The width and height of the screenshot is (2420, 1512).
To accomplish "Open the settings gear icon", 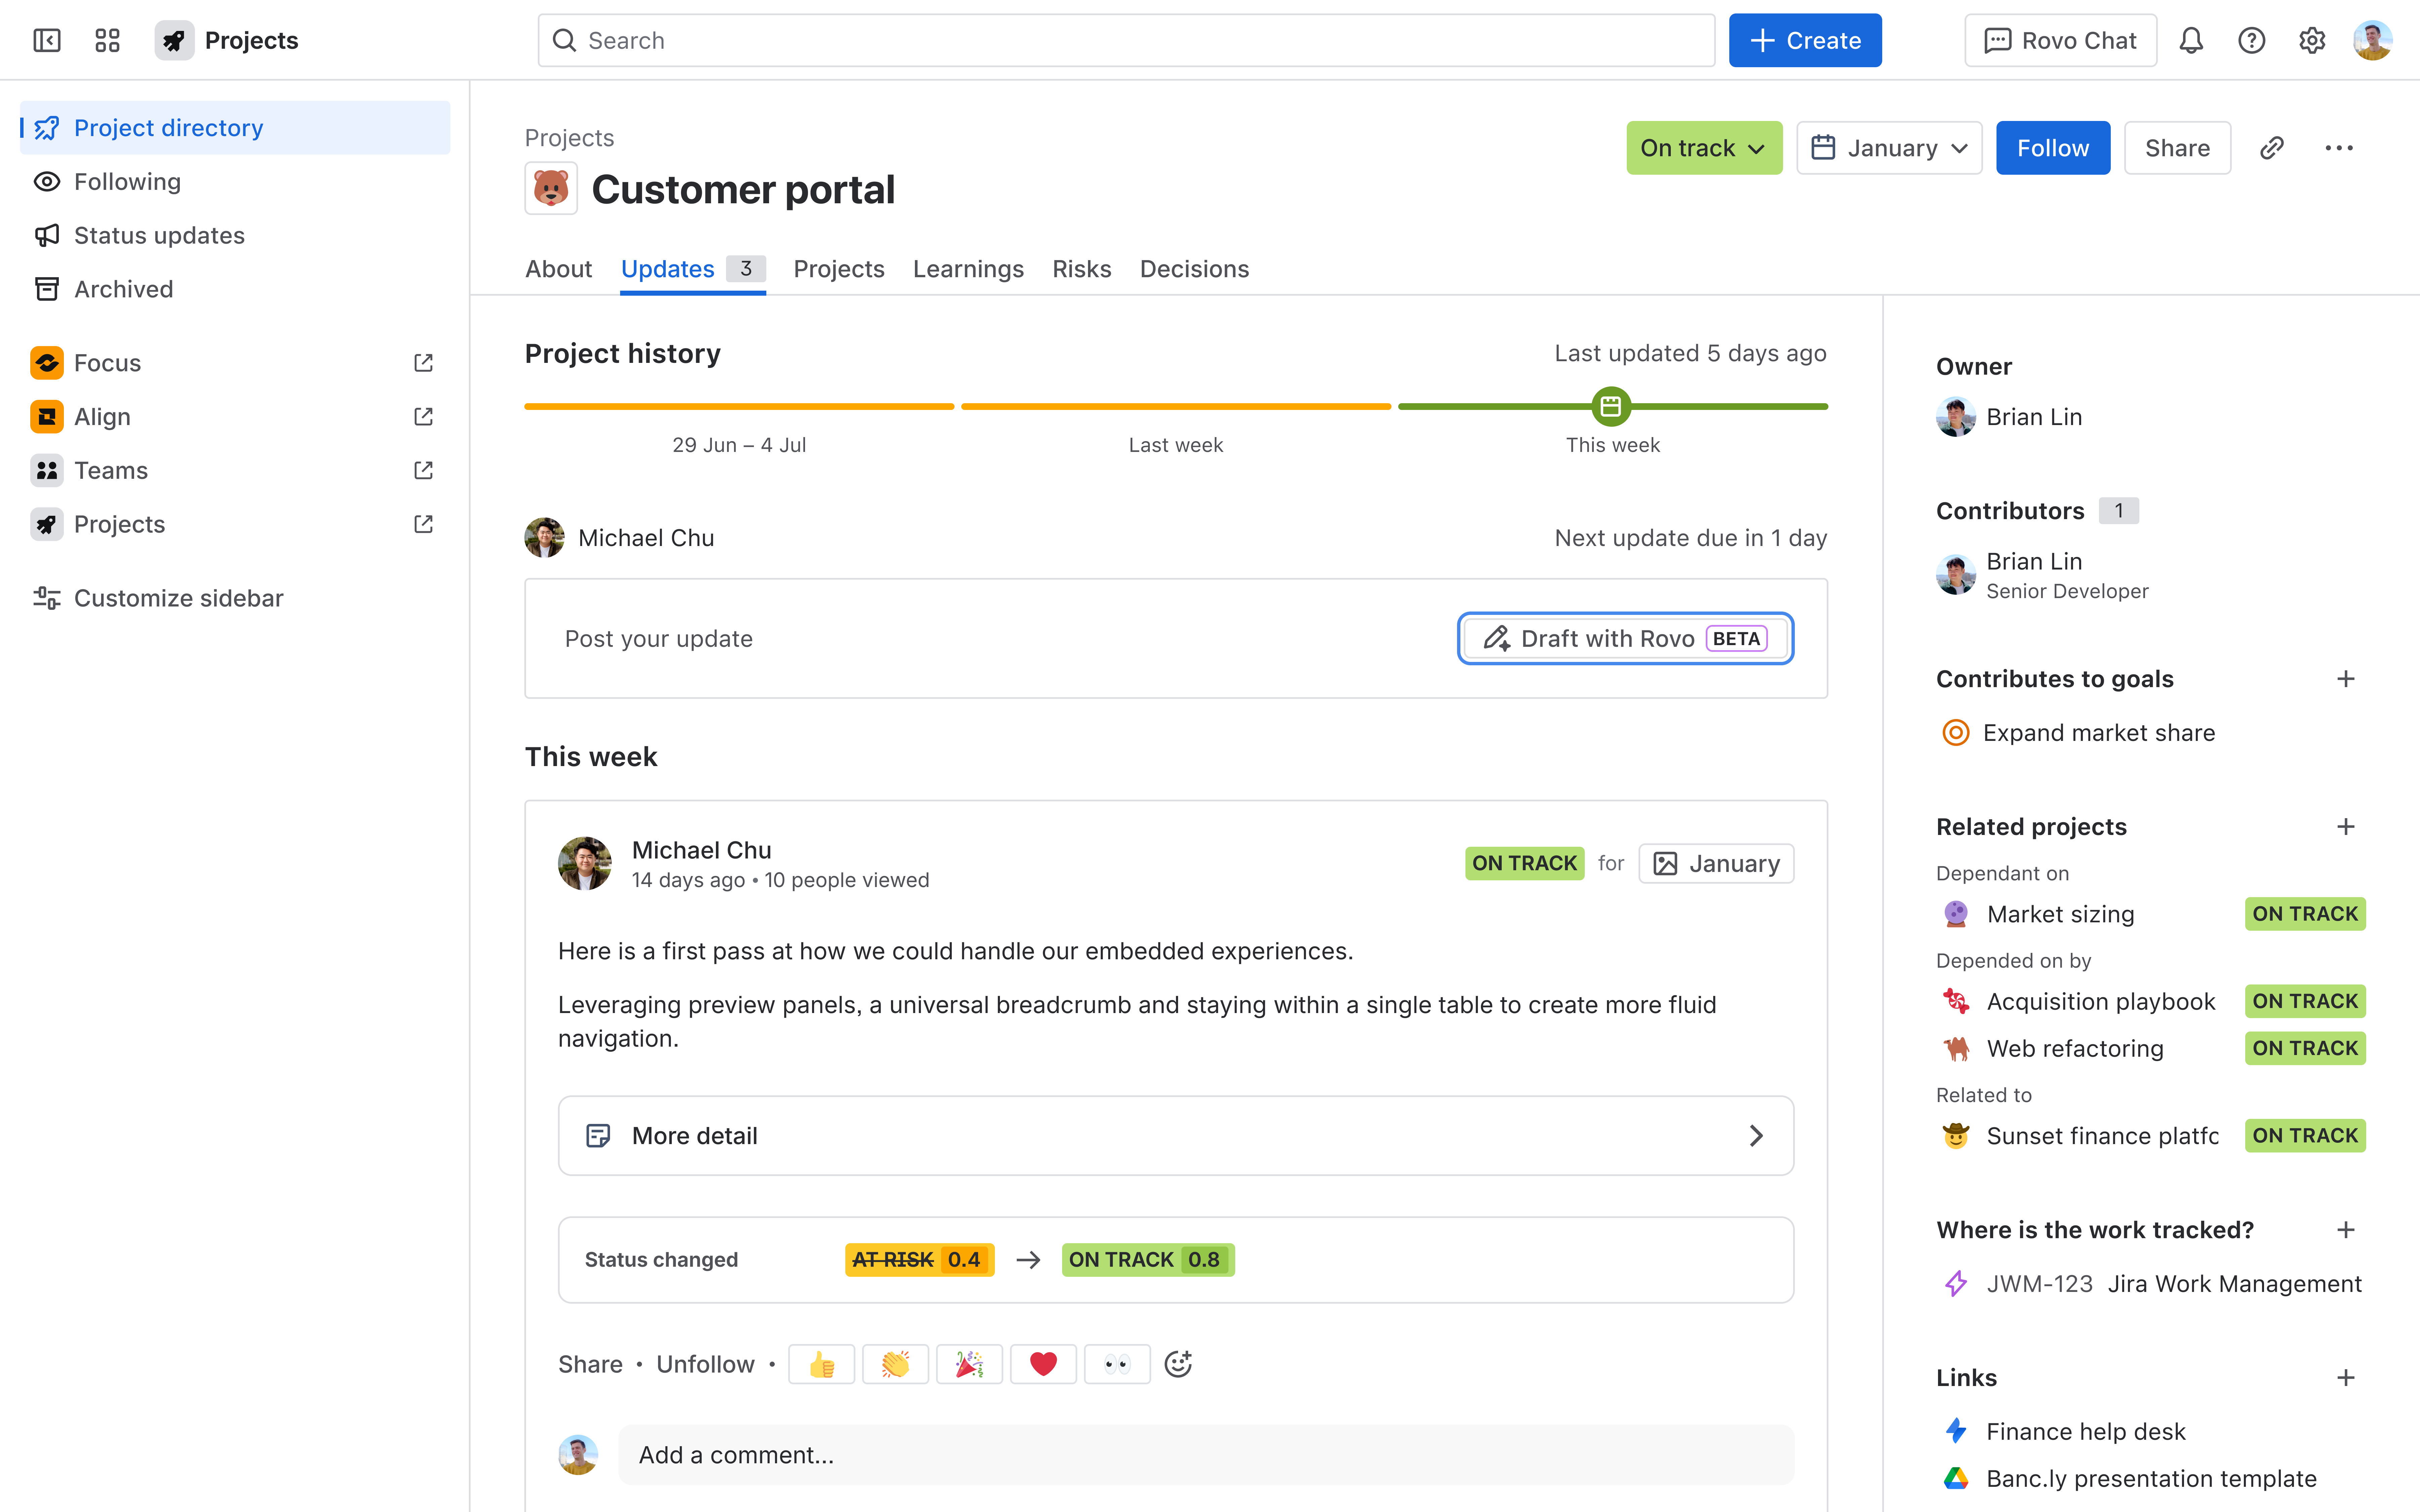I will click(2311, 40).
